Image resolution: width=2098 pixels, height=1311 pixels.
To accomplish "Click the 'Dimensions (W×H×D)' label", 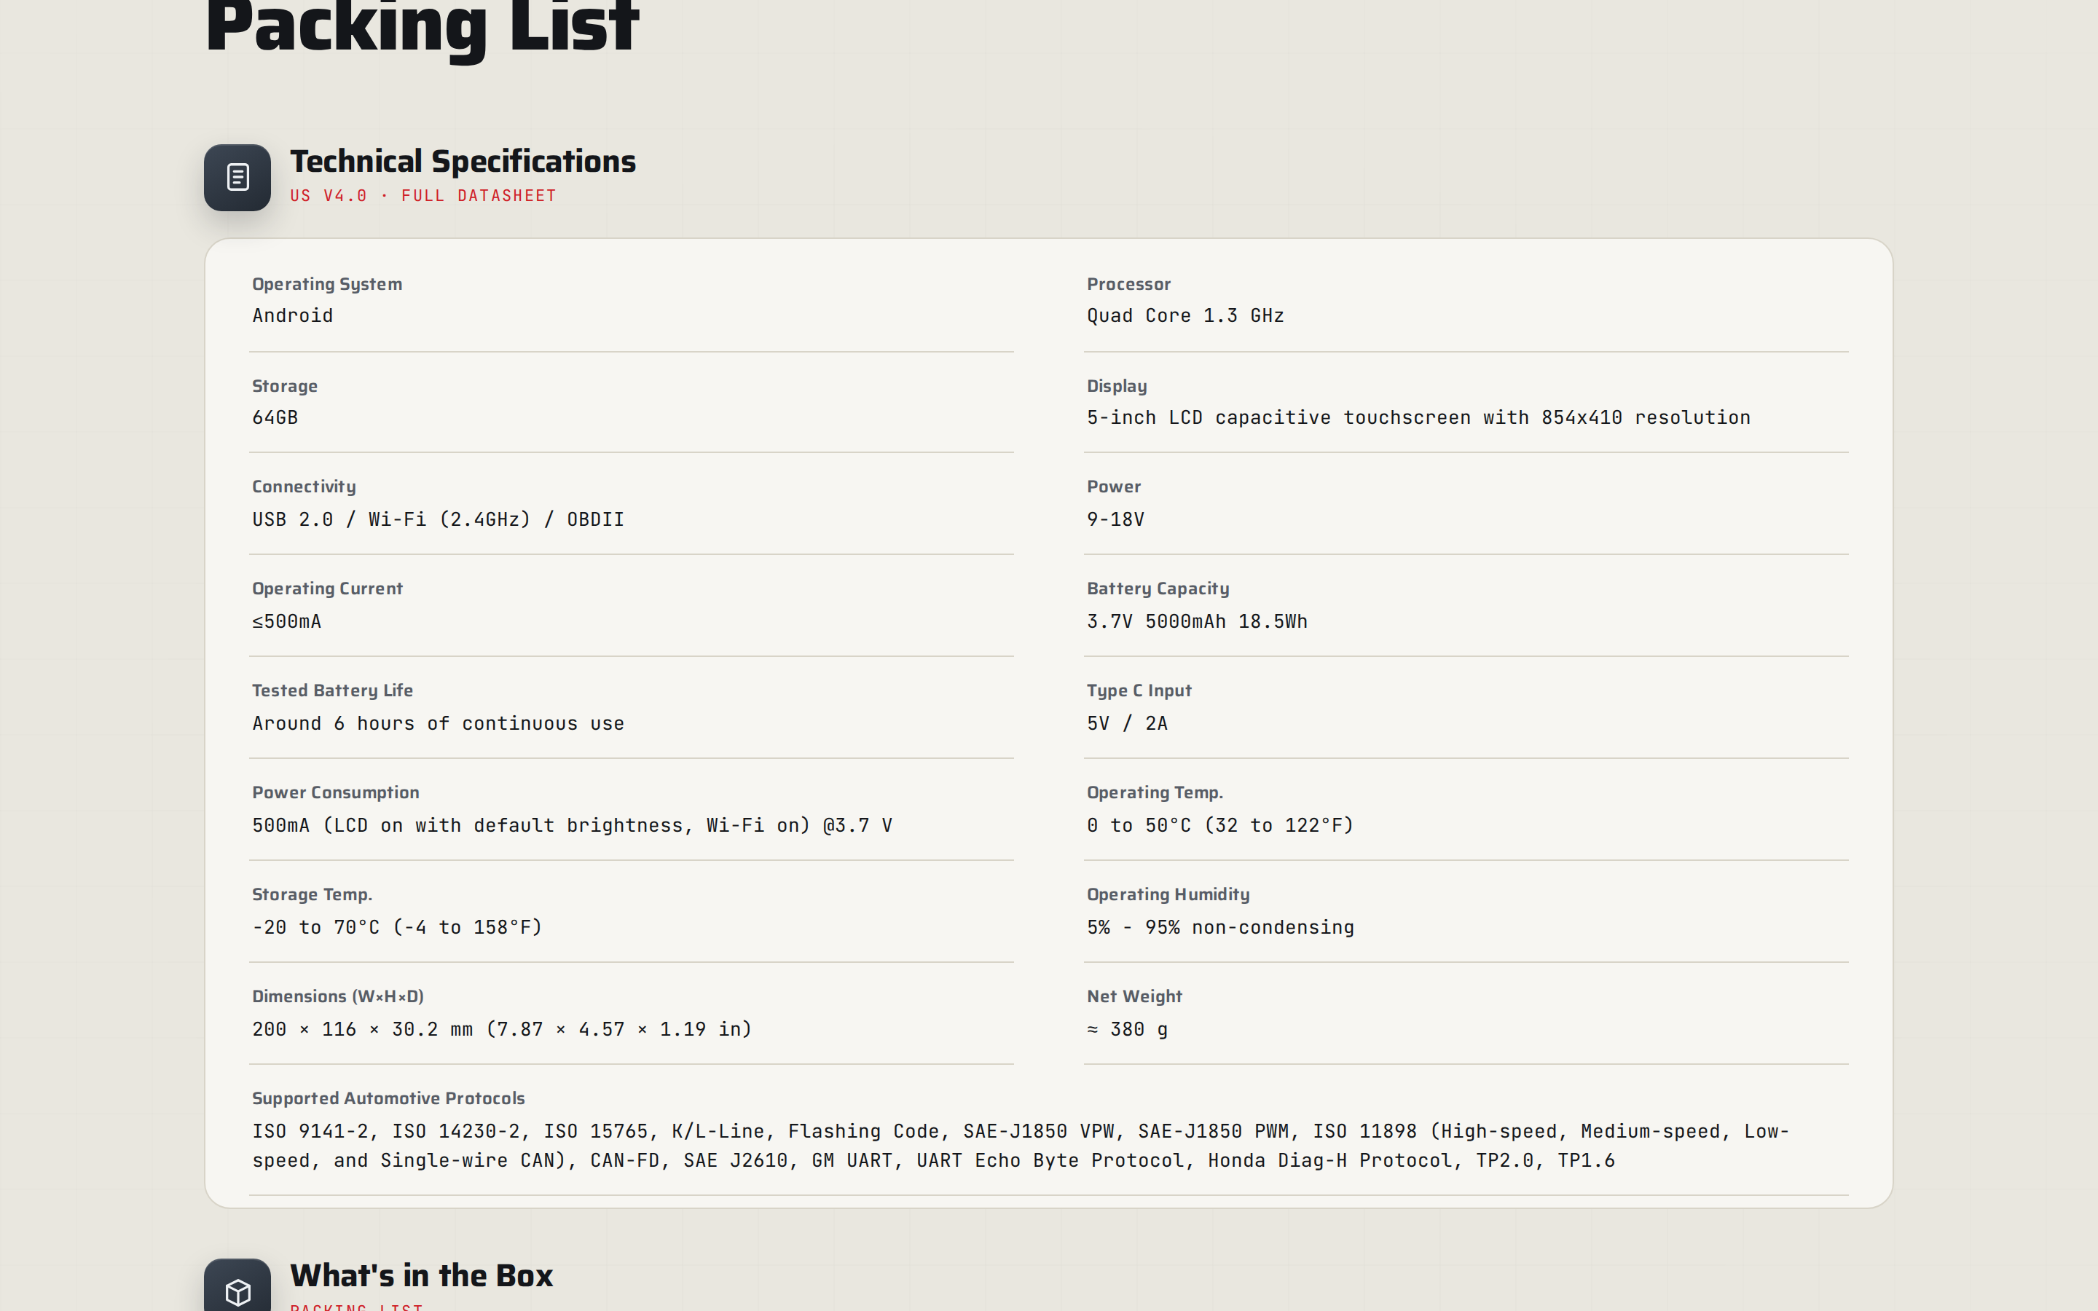I will click(338, 996).
